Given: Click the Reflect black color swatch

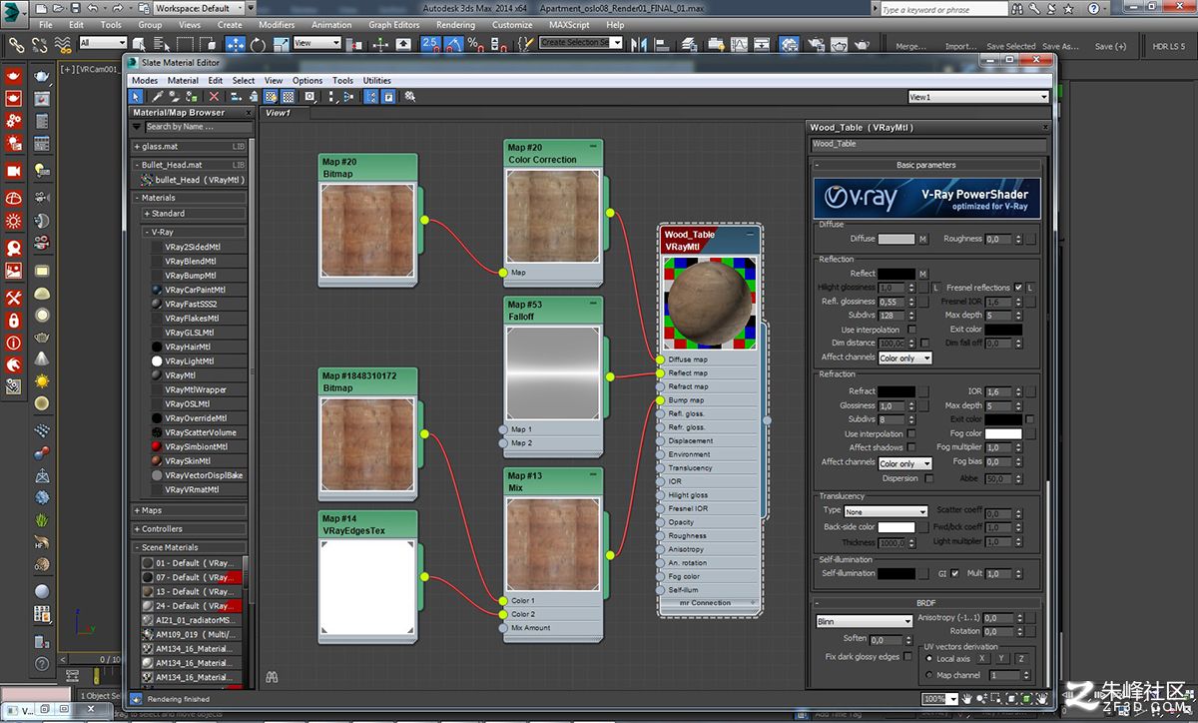Looking at the screenshot, I should pos(896,274).
